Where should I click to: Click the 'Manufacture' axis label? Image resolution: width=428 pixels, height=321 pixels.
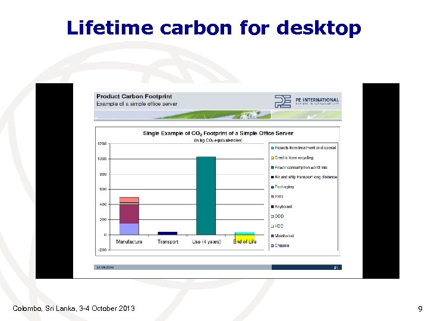coord(129,241)
